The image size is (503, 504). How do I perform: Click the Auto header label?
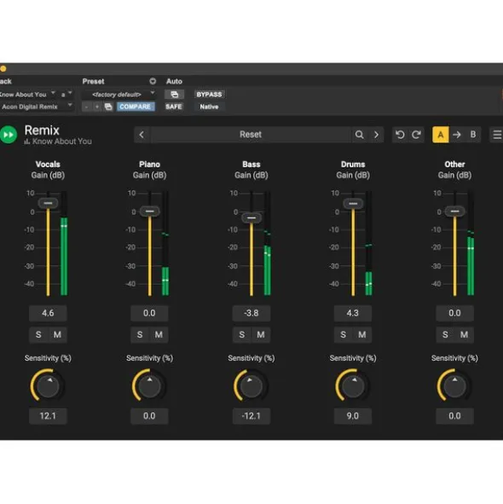174,81
